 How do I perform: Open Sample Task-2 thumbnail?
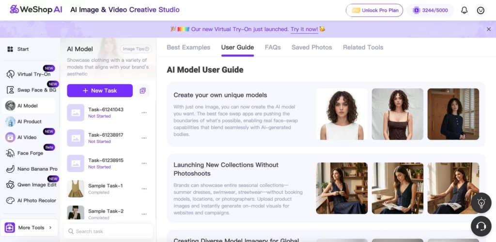(x=76, y=213)
